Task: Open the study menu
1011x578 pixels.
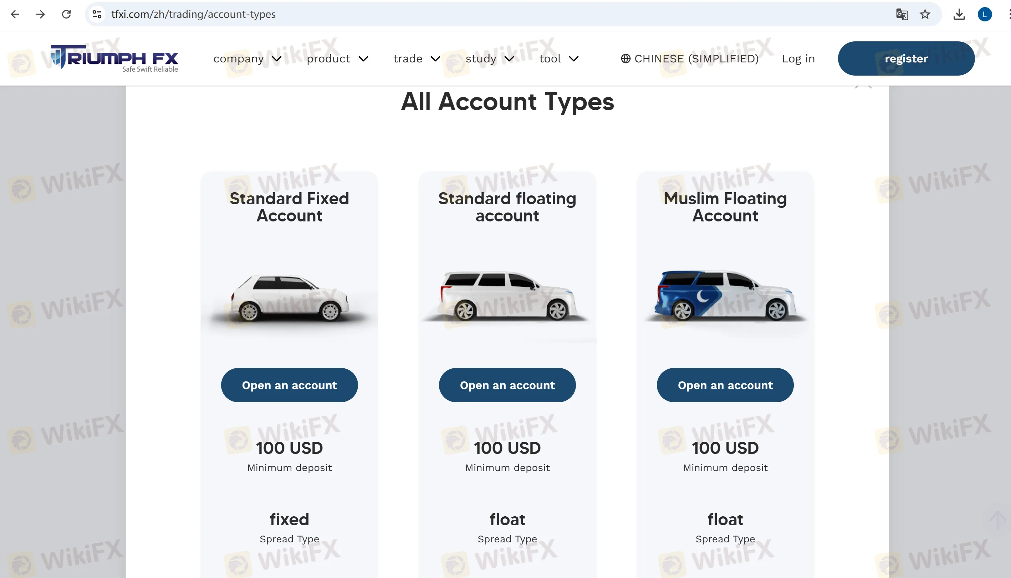Action: point(490,59)
